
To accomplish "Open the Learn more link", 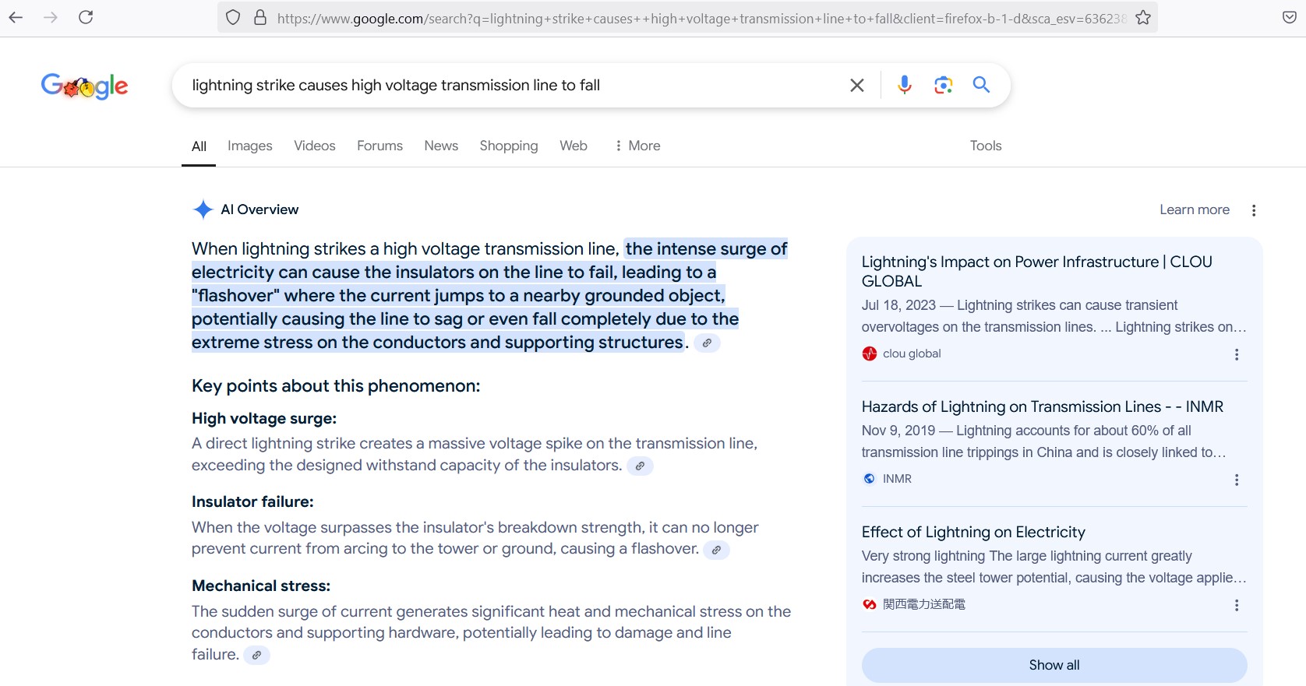I will point(1194,209).
